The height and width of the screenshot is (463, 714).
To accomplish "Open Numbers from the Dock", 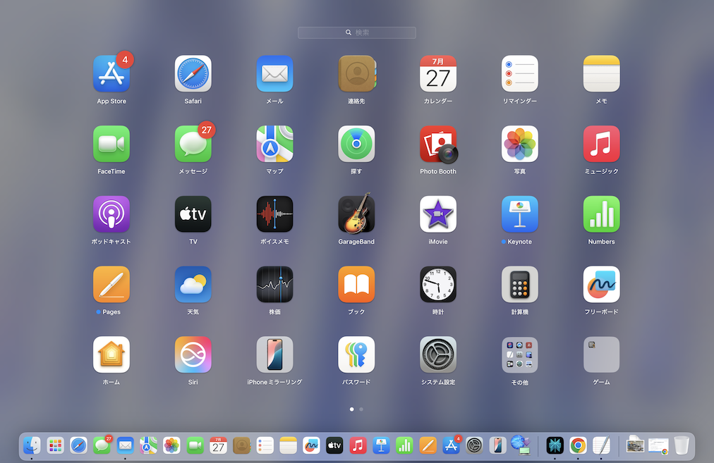I will pos(404,445).
